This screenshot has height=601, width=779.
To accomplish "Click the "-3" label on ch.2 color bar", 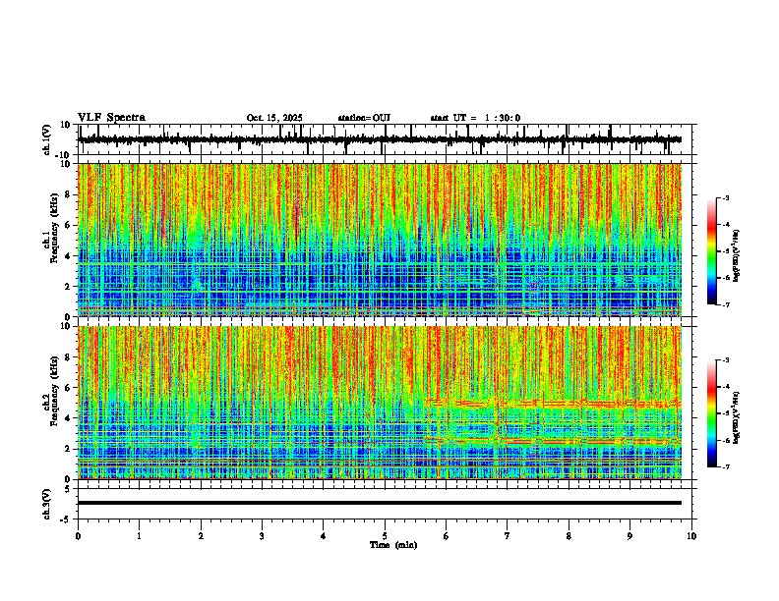I will pyautogui.click(x=726, y=360).
